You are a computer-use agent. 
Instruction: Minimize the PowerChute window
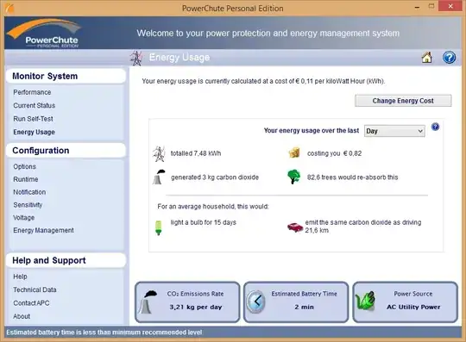coord(418,7)
